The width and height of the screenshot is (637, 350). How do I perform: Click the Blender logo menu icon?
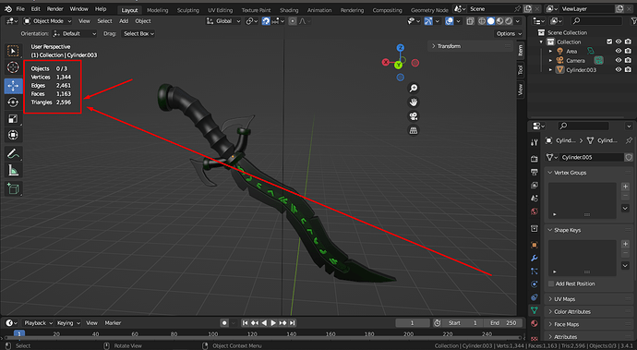point(7,8)
